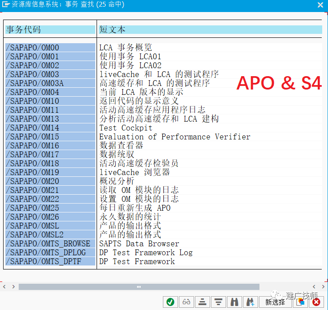This screenshot has height=310, width=328.
Task: Select transaction /SAPAPO/OM10
Action: pyautogui.click(x=50, y=101)
